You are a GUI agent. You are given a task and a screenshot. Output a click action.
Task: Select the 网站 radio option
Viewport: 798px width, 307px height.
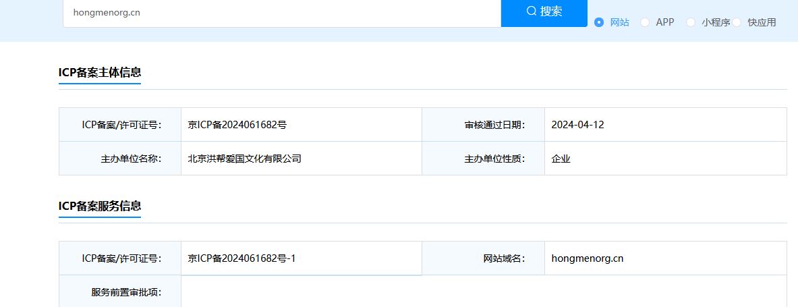(599, 22)
